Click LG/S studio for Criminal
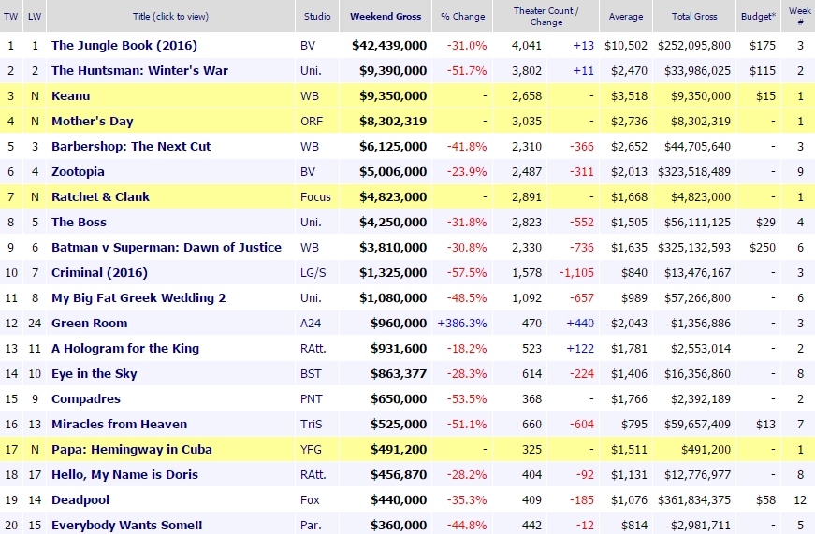 click(313, 273)
